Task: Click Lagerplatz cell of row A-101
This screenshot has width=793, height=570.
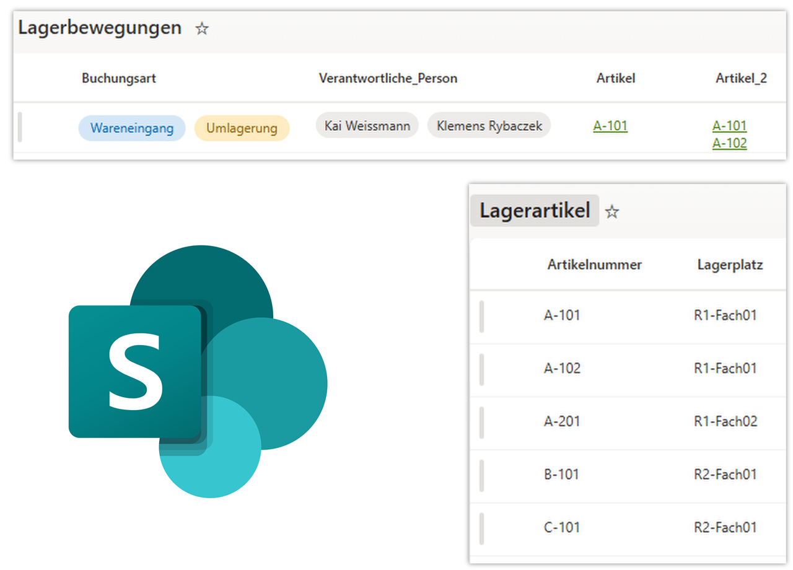Action: click(725, 315)
